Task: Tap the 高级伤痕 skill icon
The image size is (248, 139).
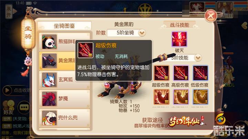Action: [x=181, y=73]
